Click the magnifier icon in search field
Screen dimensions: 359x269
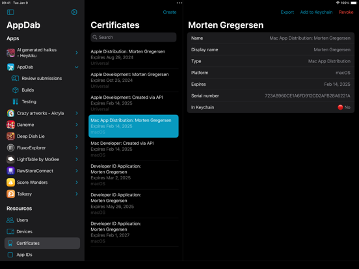[95, 37]
